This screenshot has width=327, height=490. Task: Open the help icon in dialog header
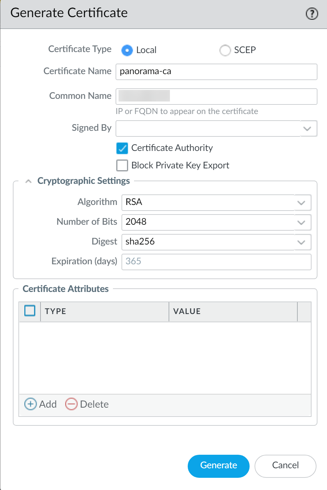(x=312, y=14)
